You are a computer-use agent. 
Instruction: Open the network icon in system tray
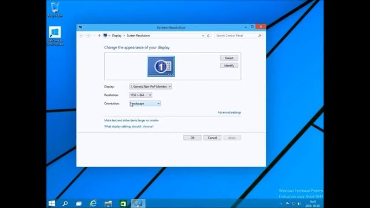click(x=293, y=204)
